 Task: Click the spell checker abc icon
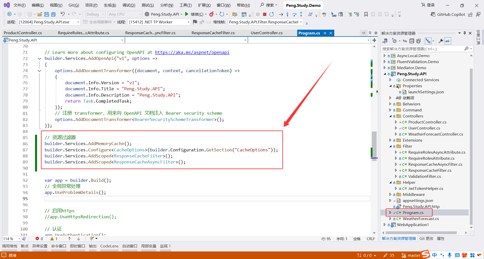click(324, 14)
